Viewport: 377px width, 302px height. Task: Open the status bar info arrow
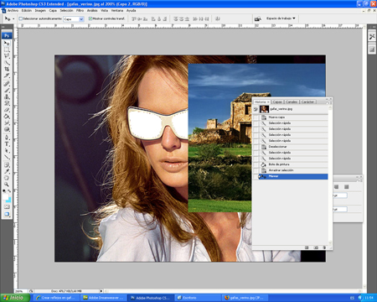pyautogui.click(x=101, y=291)
